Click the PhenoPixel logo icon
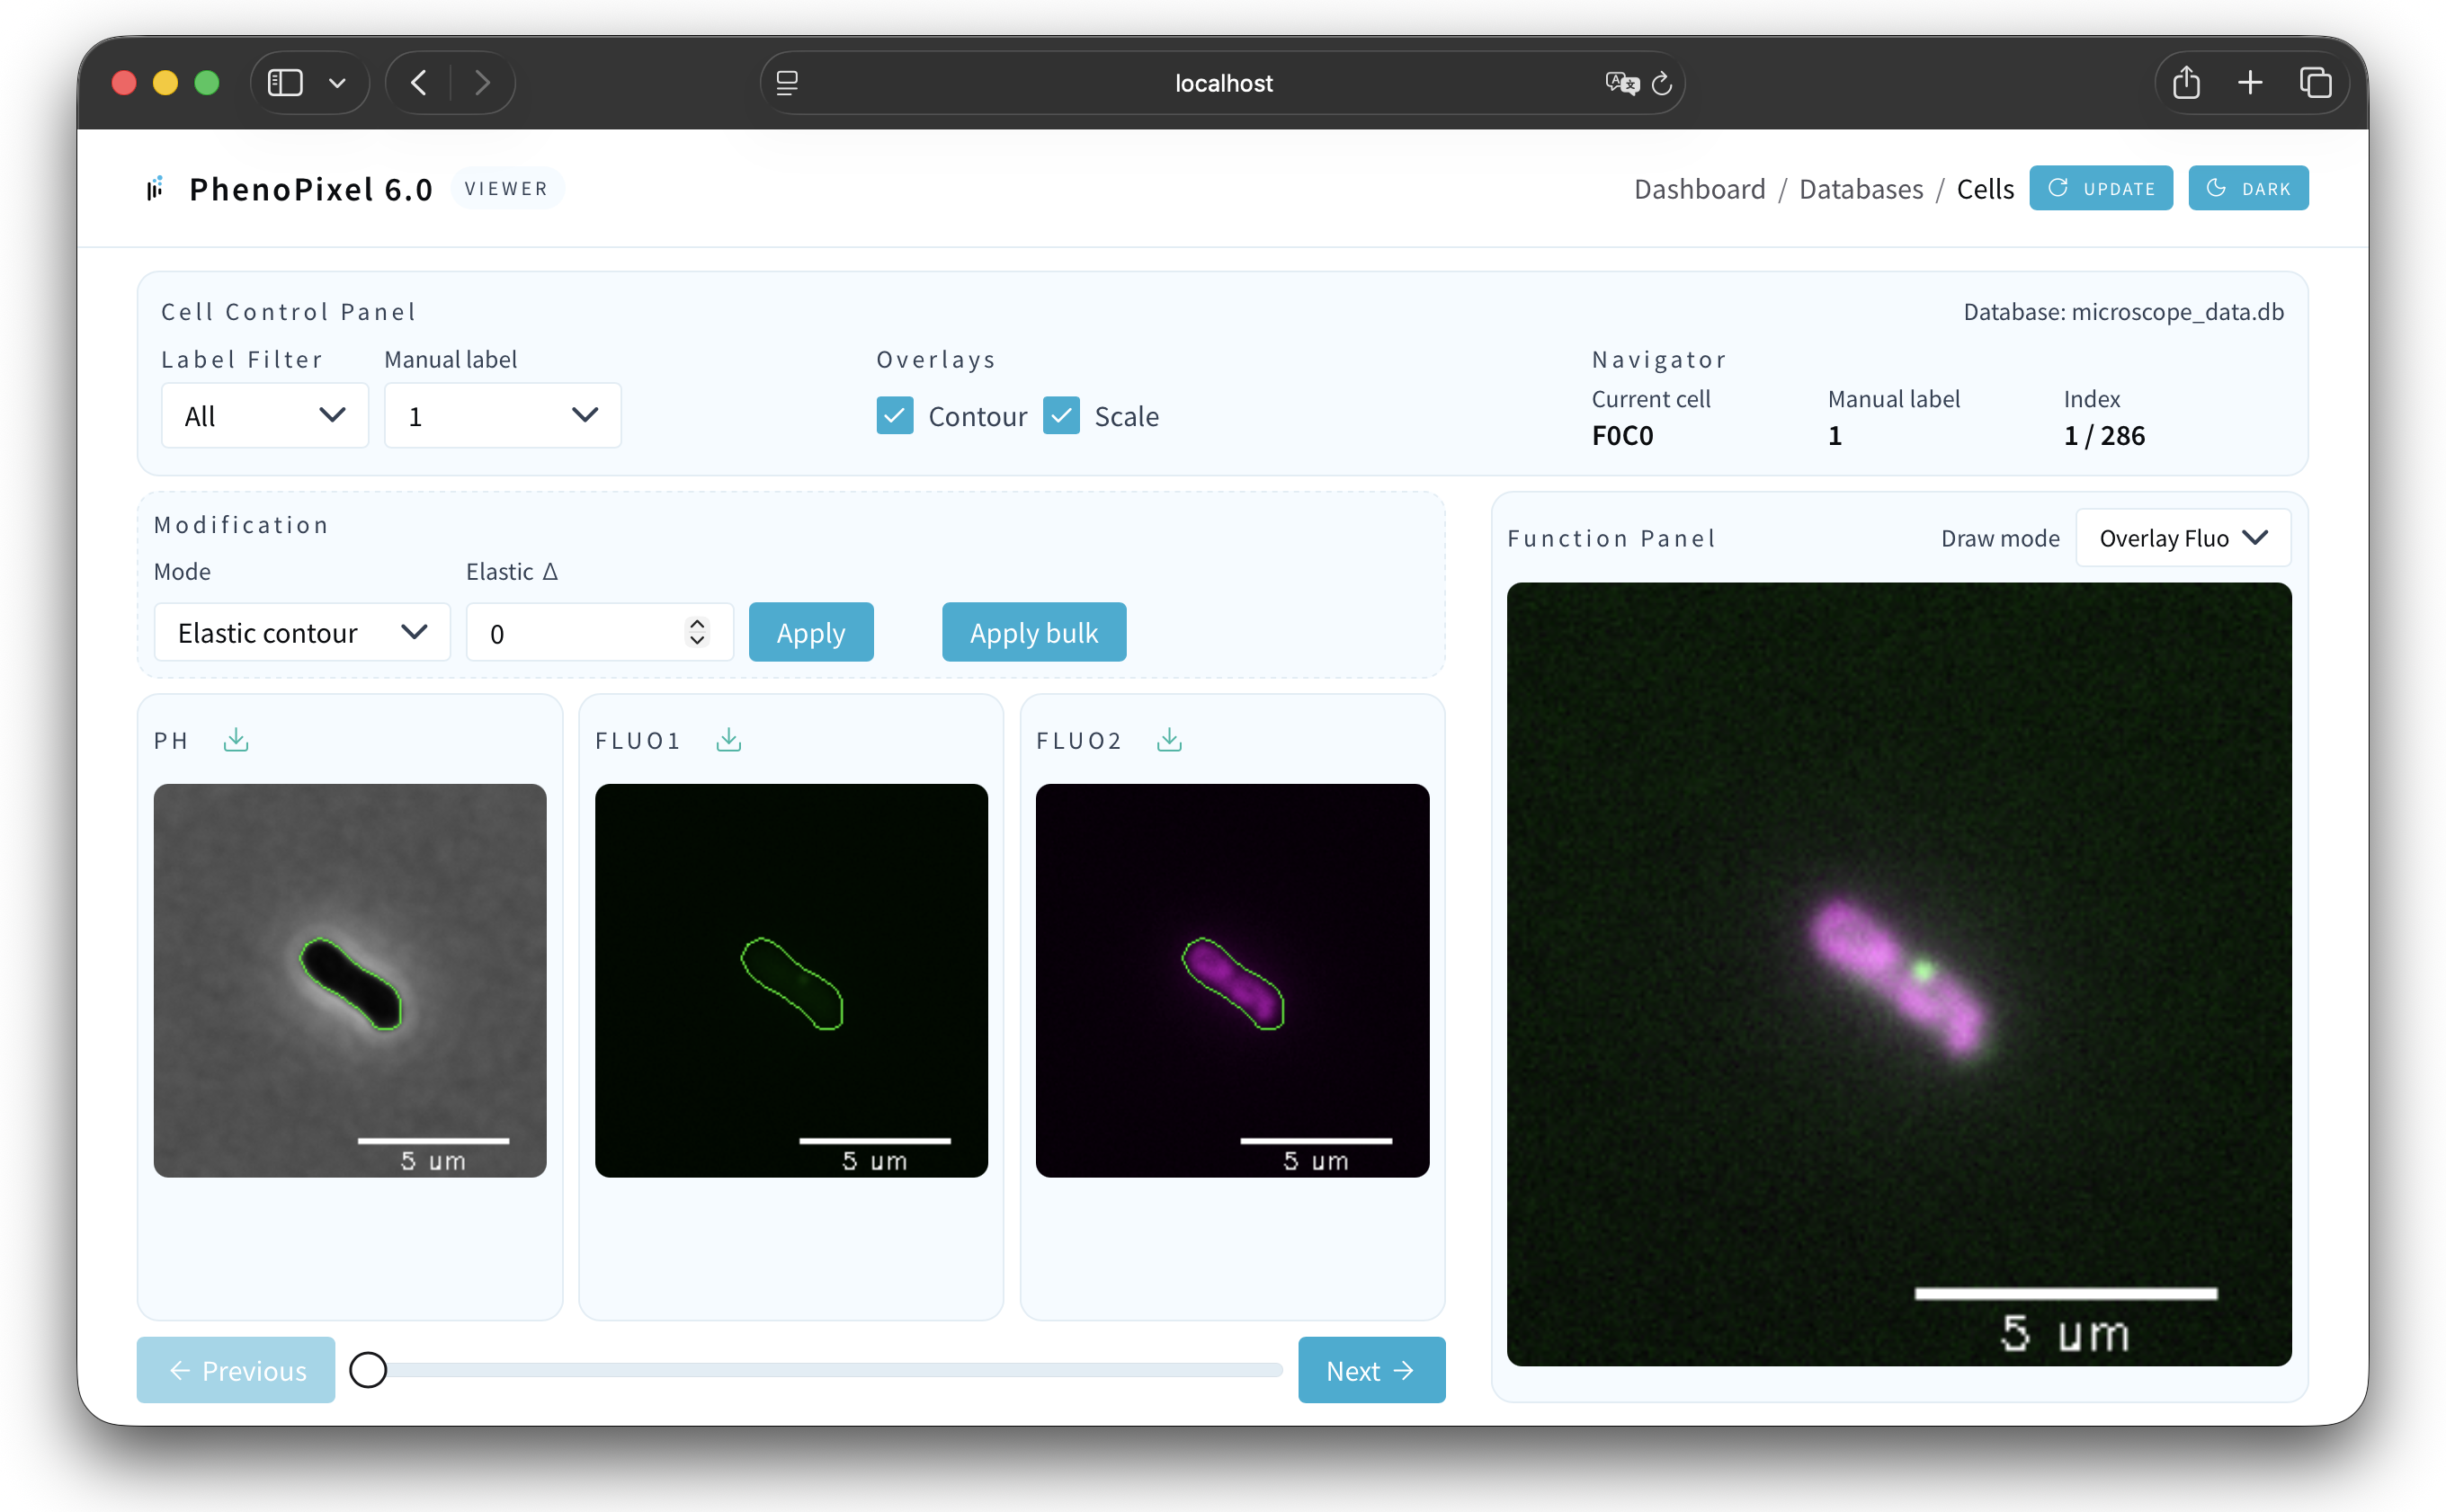Image resolution: width=2446 pixels, height=1512 pixels. point(155,188)
